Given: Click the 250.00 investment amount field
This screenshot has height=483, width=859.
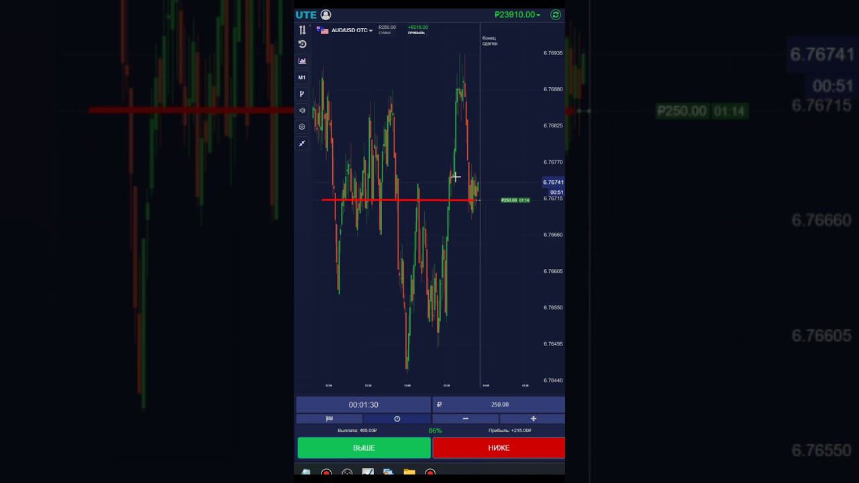Looking at the screenshot, I should (499, 405).
